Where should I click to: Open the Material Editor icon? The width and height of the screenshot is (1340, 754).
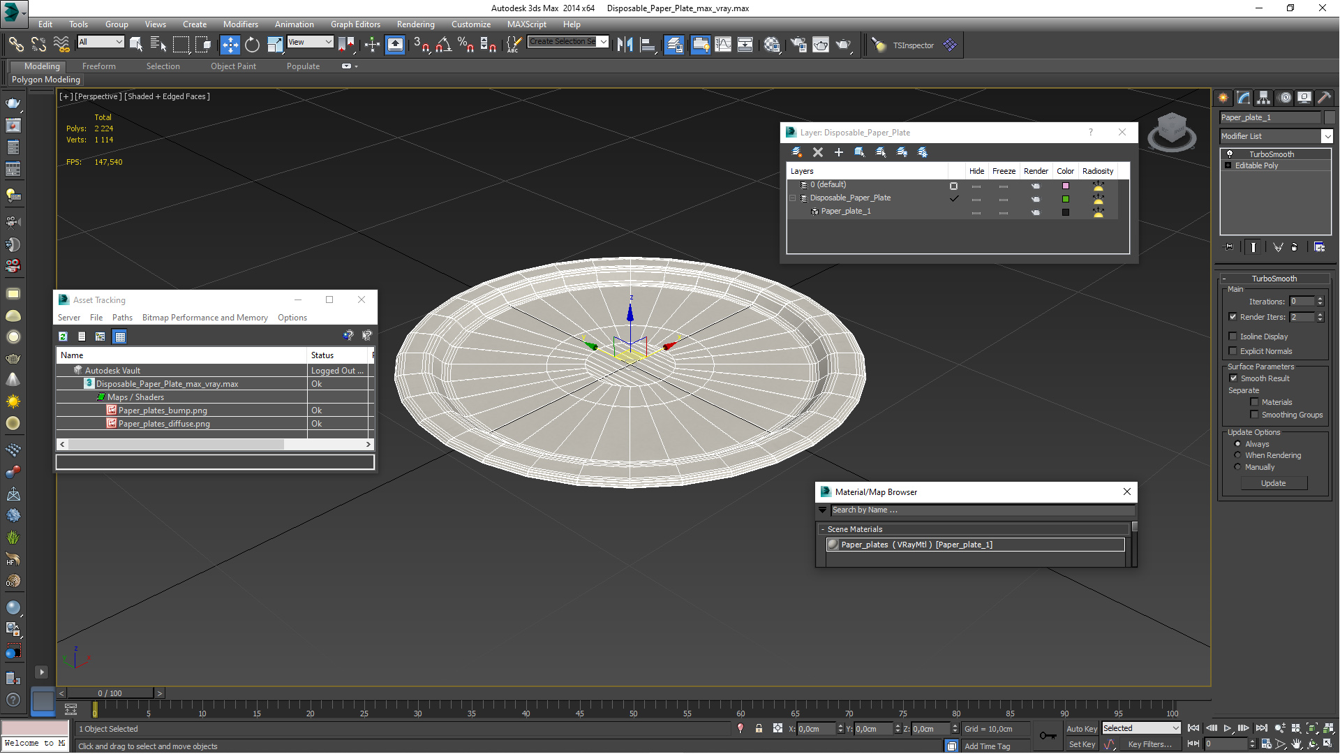(772, 45)
